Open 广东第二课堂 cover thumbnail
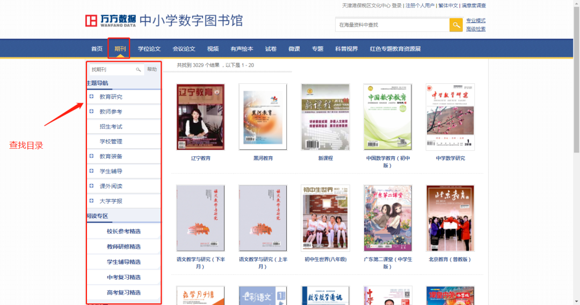The width and height of the screenshot is (580, 305). (x=387, y=218)
